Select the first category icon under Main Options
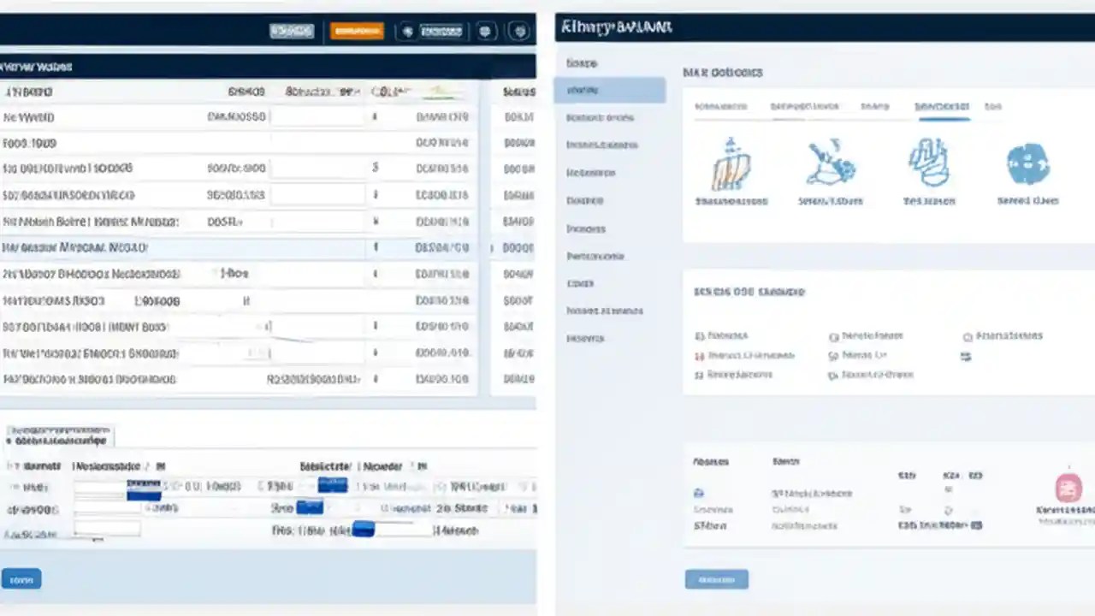The image size is (1095, 616). coord(731,167)
